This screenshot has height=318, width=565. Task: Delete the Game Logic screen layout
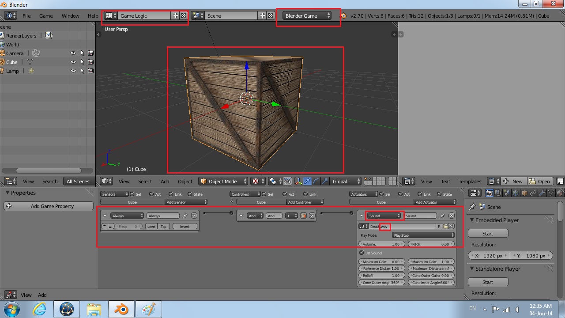coord(184,15)
